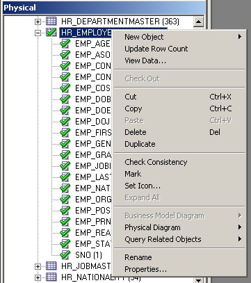Click the EMP_STA column check icon
The height and width of the screenshot is (283, 251).
point(65,244)
